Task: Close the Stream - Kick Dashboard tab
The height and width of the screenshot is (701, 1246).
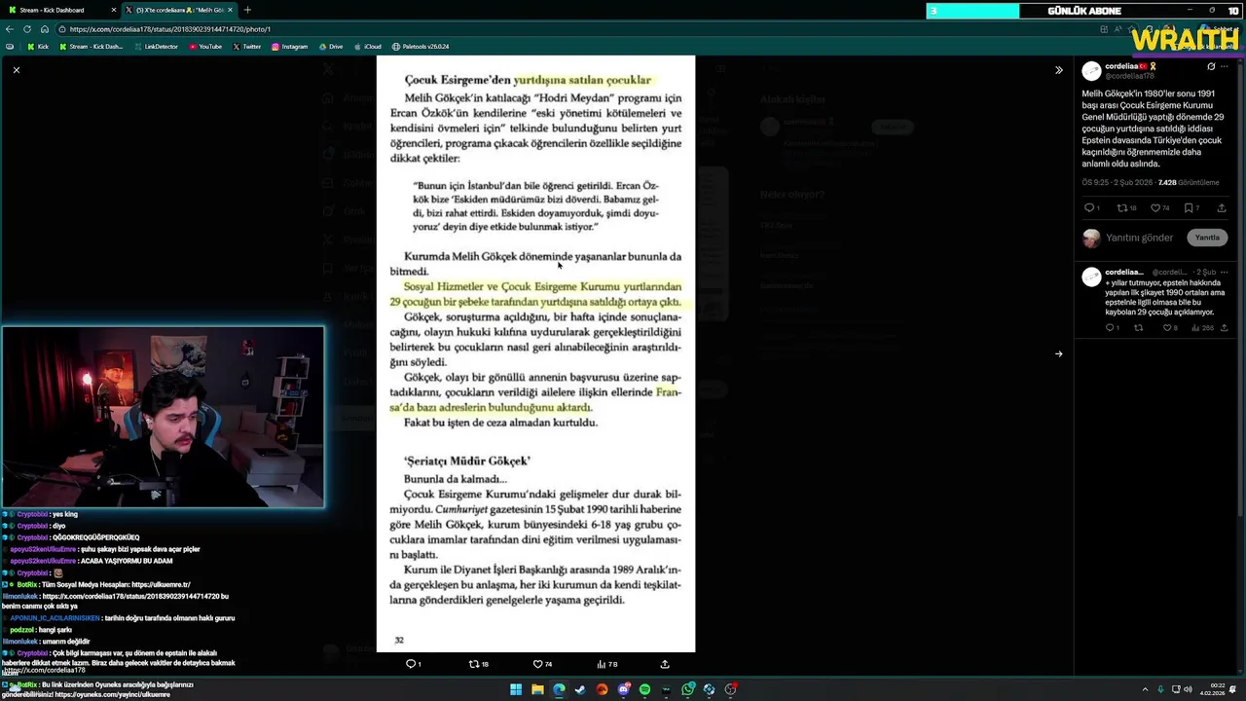Action: pos(114,10)
